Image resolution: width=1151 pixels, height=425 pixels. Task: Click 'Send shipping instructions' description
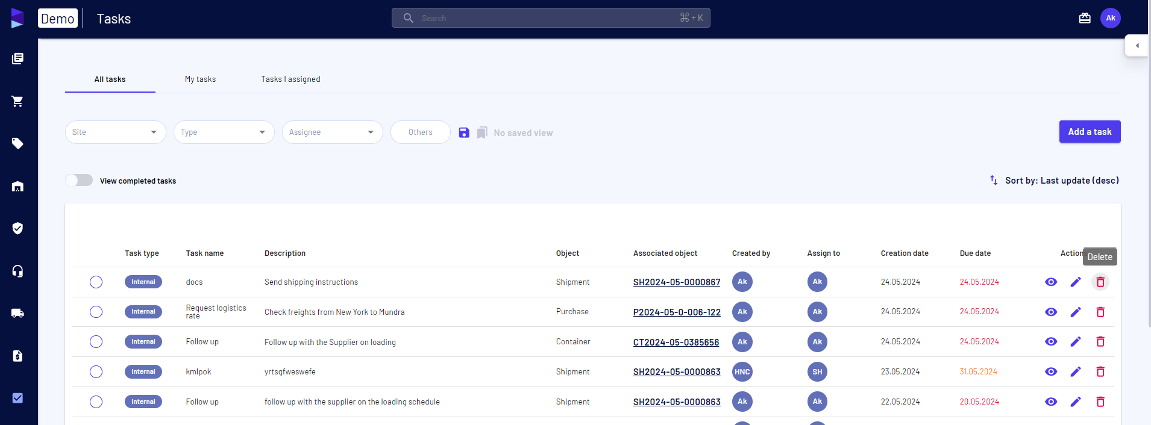(311, 282)
